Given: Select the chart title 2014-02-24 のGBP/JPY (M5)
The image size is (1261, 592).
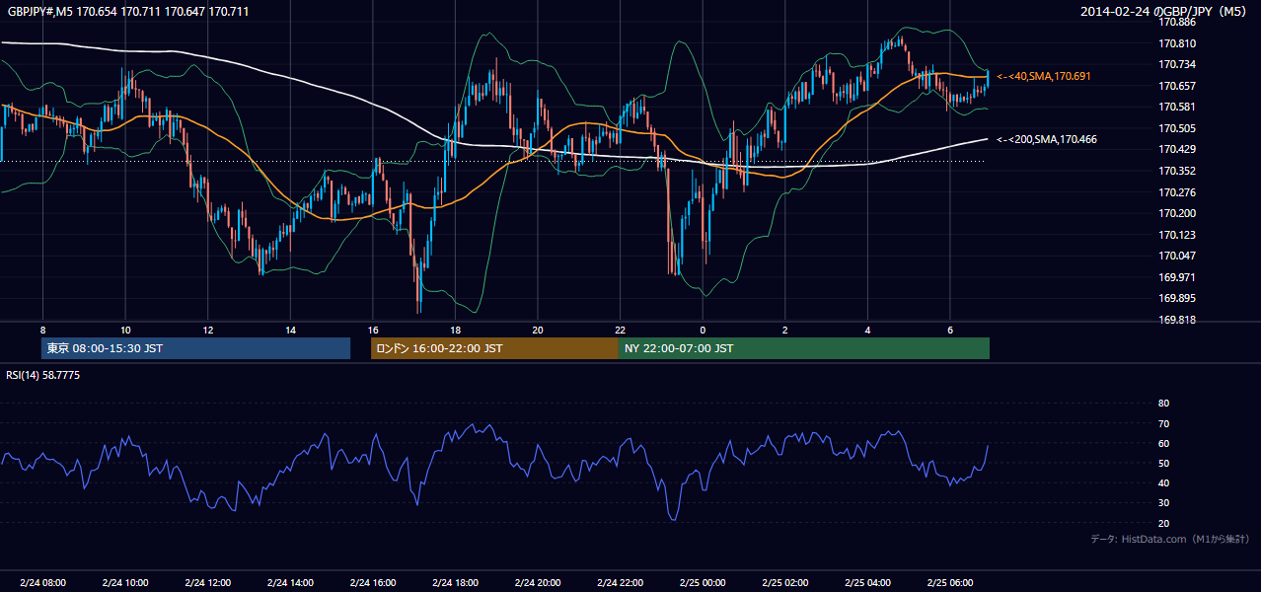Looking at the screenshot, I should [x=1165, y=12].
